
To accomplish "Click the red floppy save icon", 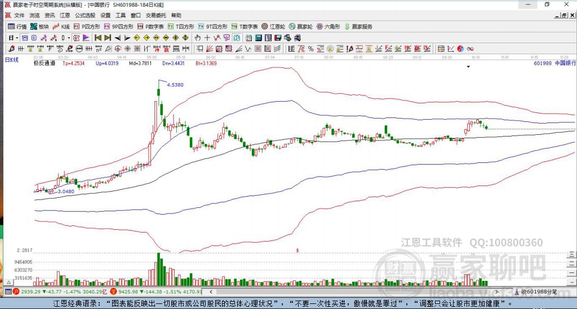I will (x=278, y=38).
